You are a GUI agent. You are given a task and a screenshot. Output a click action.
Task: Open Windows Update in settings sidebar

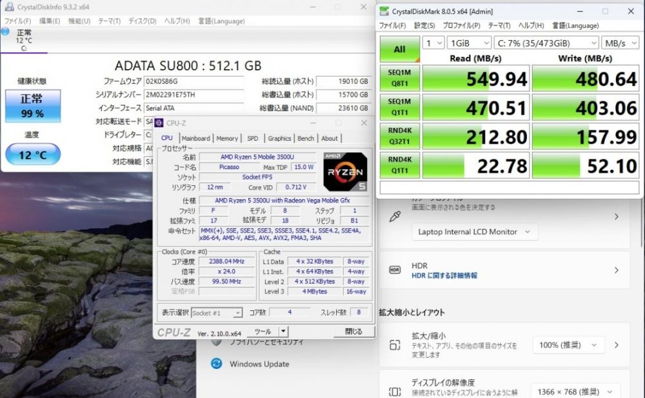[259, 364]
